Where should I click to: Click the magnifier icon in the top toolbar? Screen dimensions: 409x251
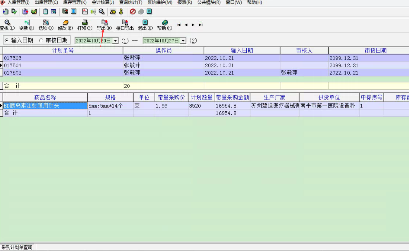(x=102, y=12)
